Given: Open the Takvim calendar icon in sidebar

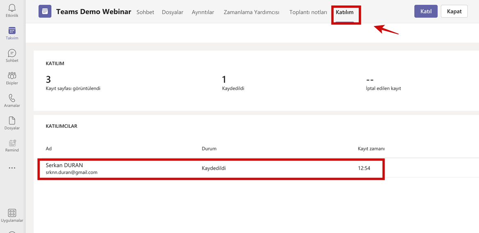Looking at the screenshot, I should coord(12,30).
